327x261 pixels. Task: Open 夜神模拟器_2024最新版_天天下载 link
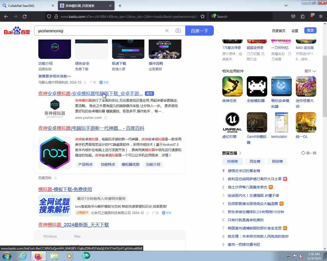[74, 225]
